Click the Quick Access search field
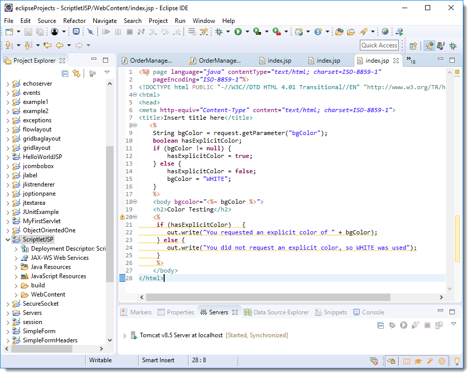 click(379, 45)
